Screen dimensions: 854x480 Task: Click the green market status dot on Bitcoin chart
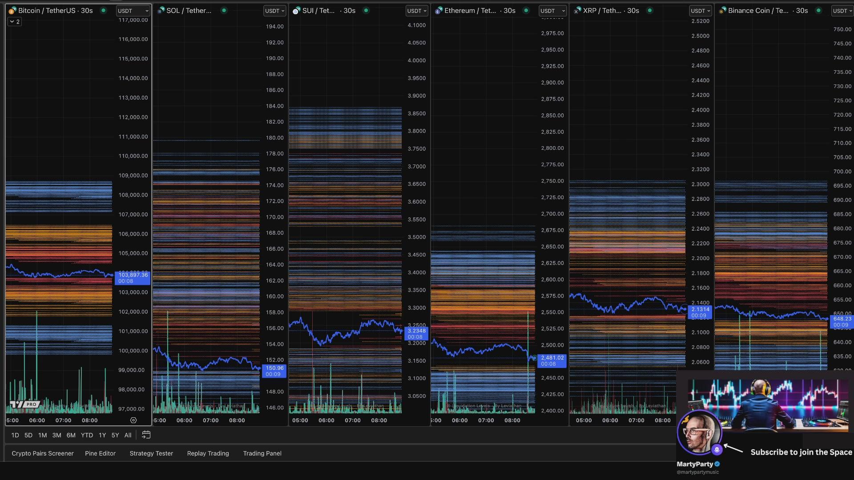coord(104,10)
